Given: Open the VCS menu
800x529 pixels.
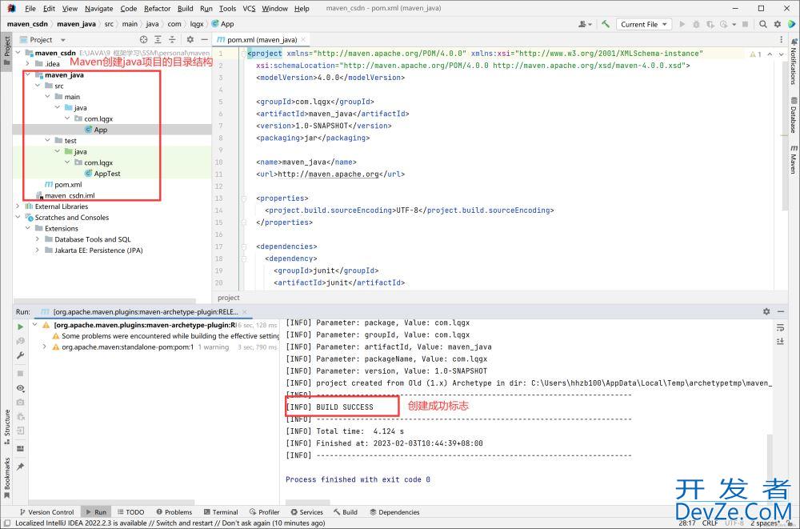Looking at the screenshot, I should coord(249,8).
